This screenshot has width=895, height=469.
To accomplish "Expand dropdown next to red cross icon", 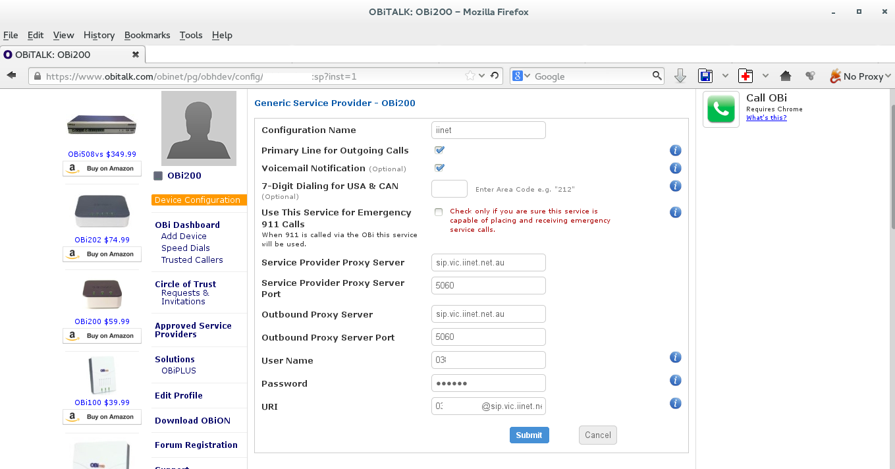I will [765, 76].
